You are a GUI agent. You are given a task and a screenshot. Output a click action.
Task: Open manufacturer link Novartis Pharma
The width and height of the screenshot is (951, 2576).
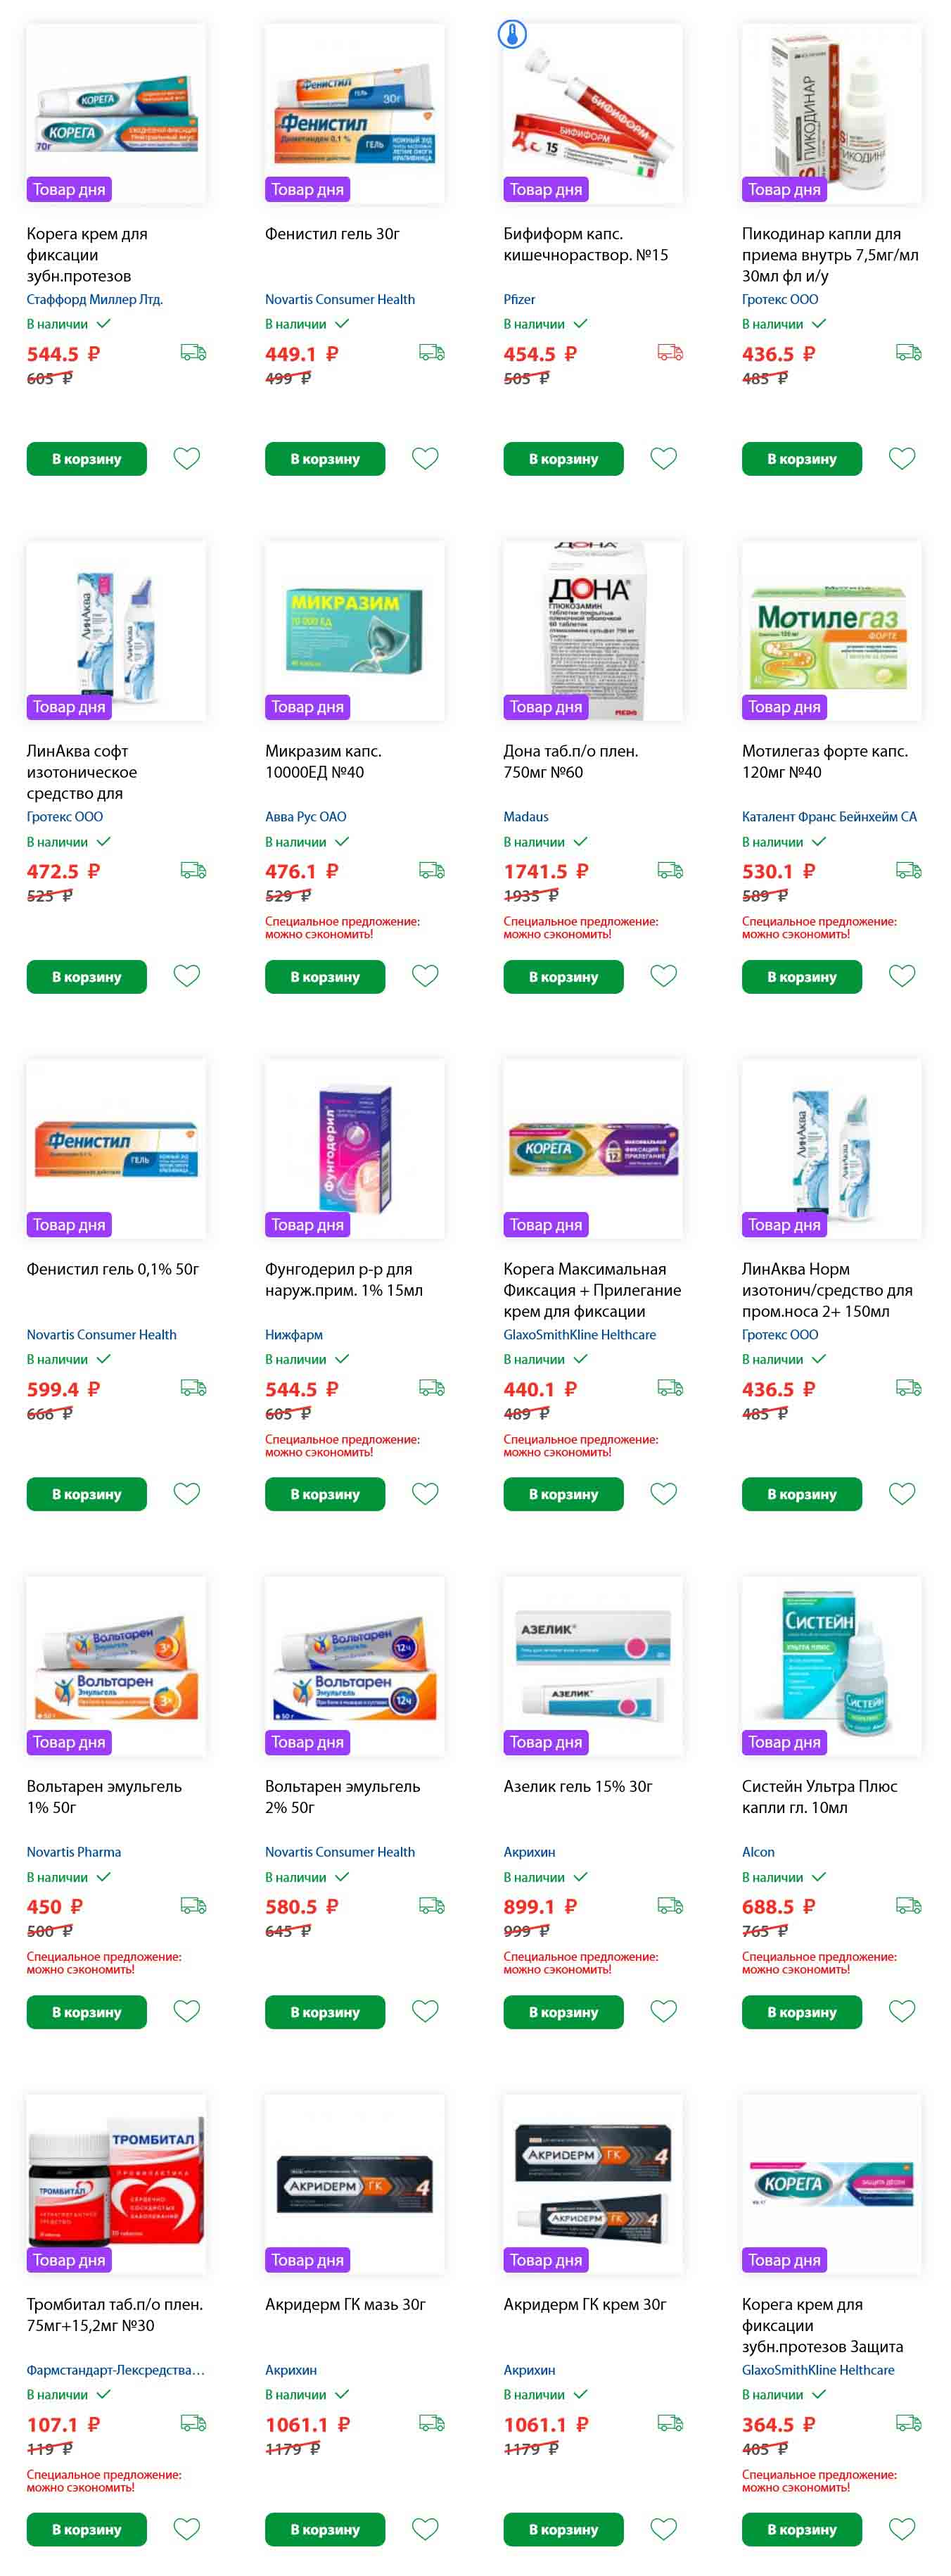tap(74, 1851)
